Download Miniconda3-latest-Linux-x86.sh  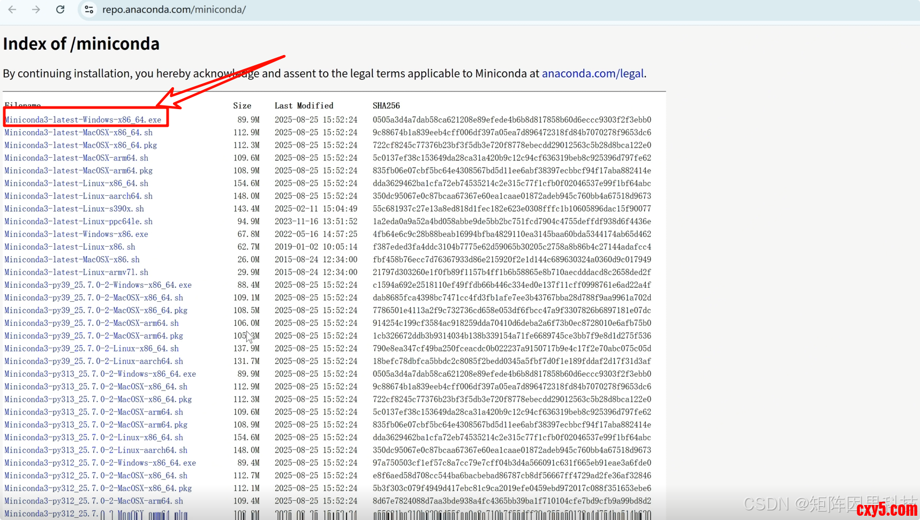70,247
